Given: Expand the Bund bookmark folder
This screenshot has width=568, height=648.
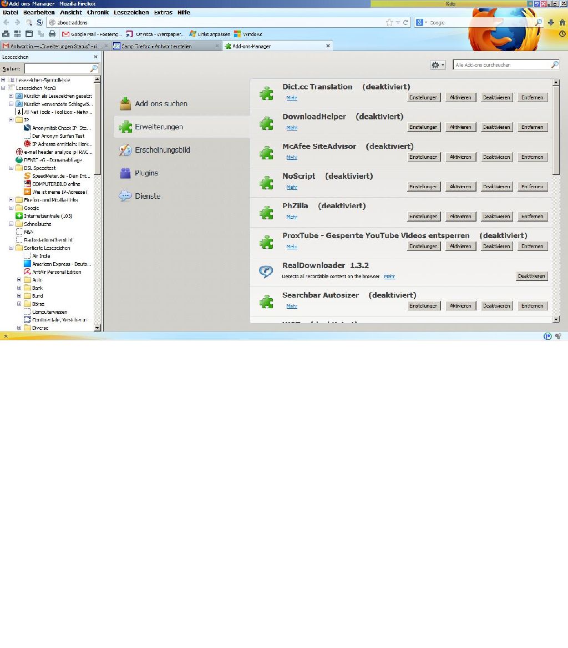Looking at the screenshot, I should click(x=19, y=296).
